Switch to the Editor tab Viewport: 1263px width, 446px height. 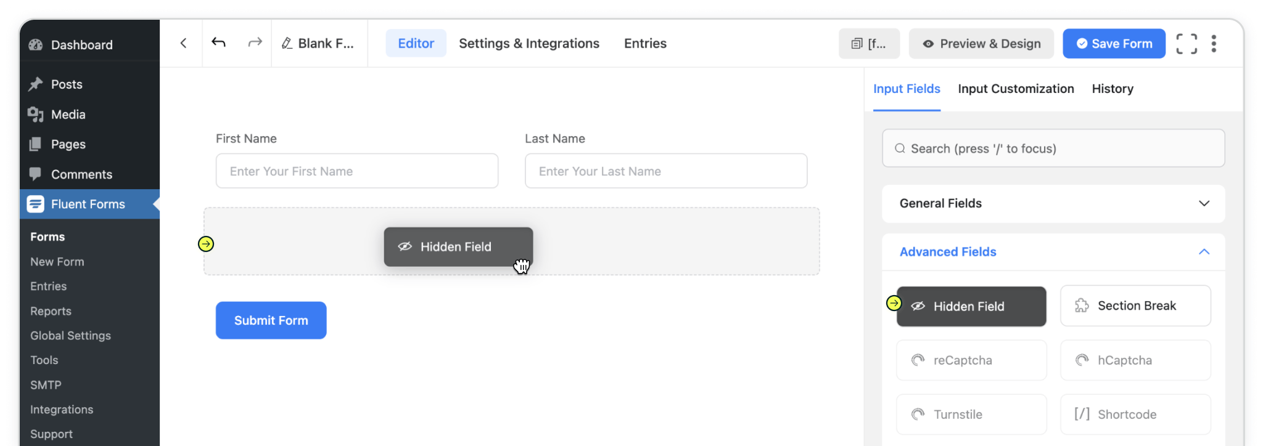(416, 43)
